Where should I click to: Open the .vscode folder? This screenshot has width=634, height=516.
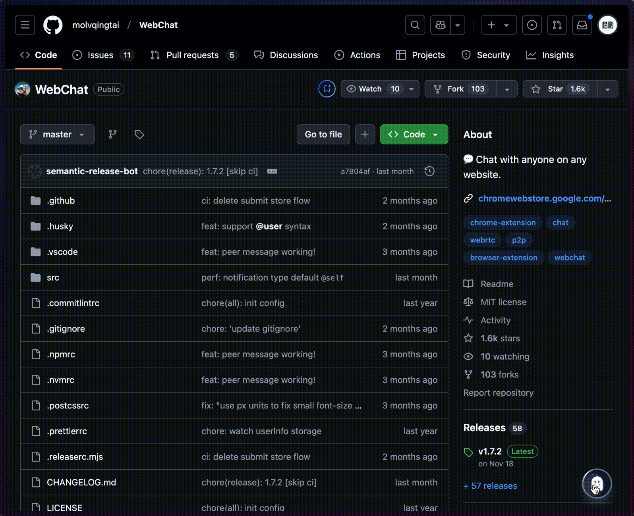[62, 252]
